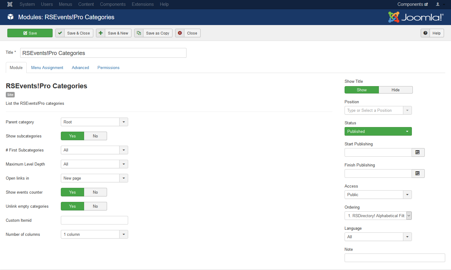Click the Note input field

pyautogui.click(x=395, y=258)
